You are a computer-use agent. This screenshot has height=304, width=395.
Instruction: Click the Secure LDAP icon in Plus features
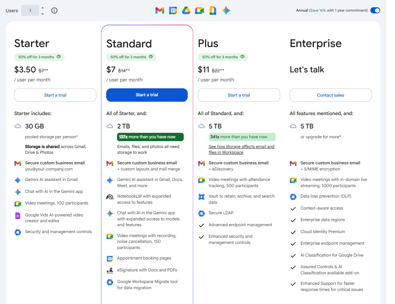coord(201,214)
